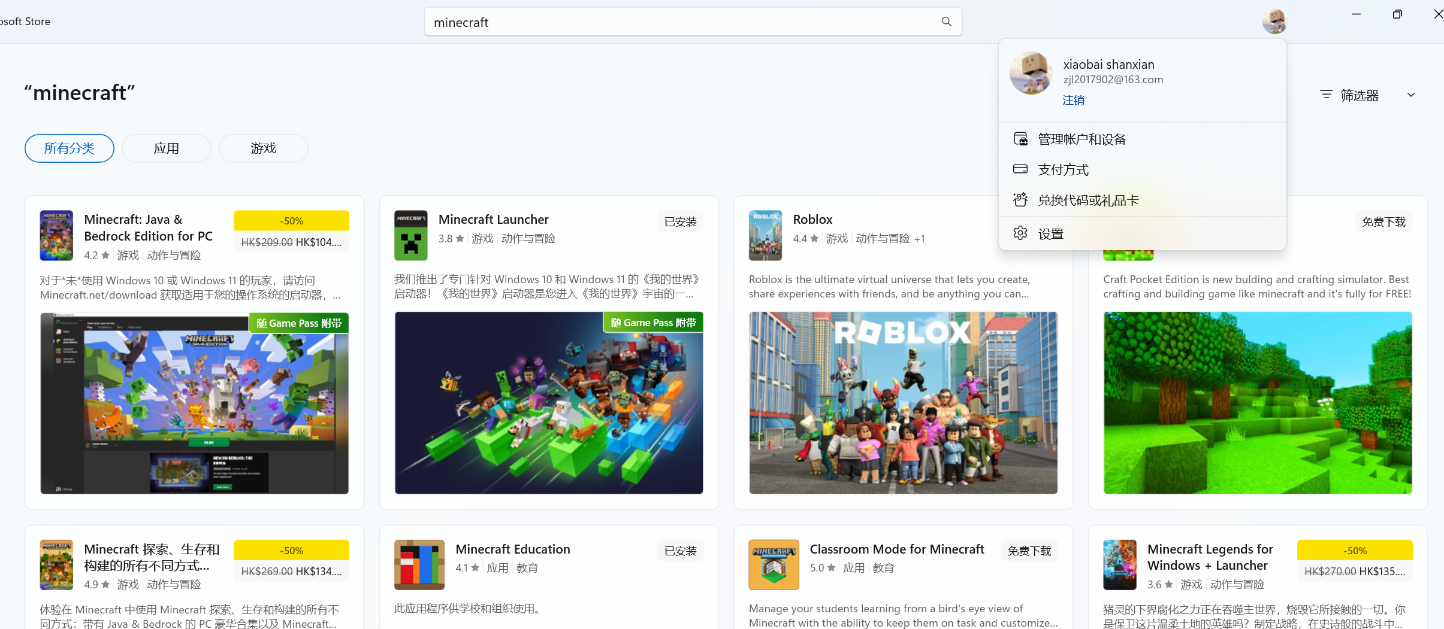This screenshot has height=629, width=1444.
Task: Click the Classroom Mode for Minecraft title
Action: 897,549
